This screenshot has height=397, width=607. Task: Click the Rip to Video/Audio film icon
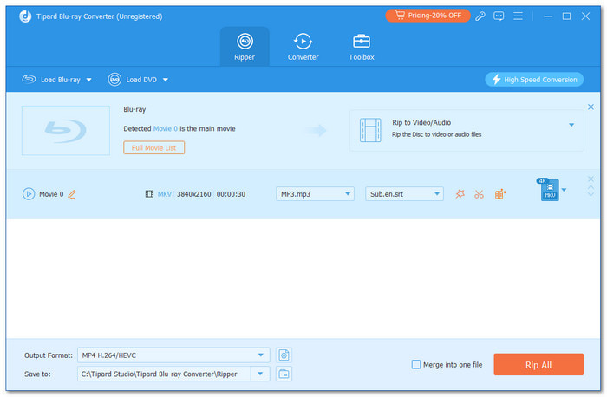pyautogui.click(x=370, y=130)
